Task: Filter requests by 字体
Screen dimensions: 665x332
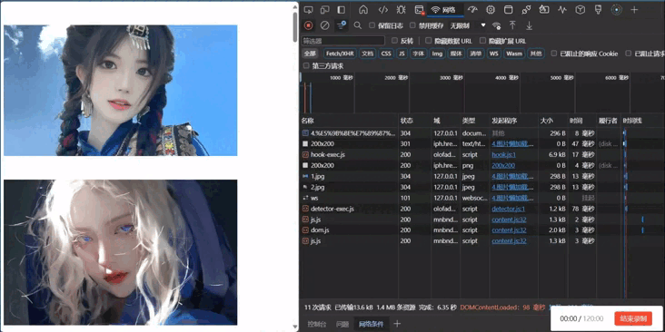Action: (419, 54)
